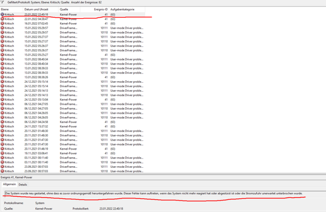This screenshot has width=326, height=212.
Task: Select timestamp '13.01.2022 08:39:33' in event 10111 row
Action: tap(36, 68)
